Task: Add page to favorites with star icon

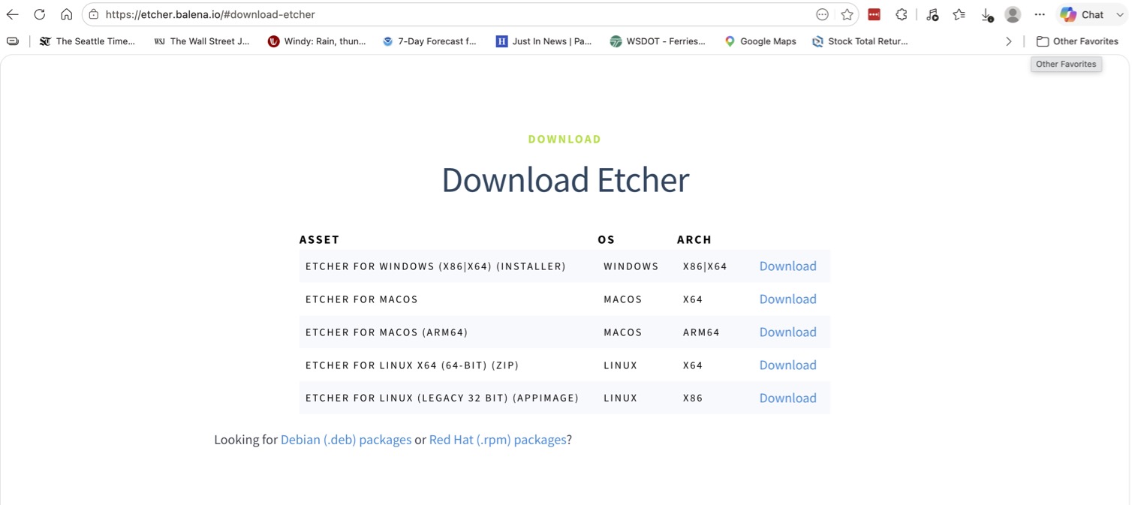Action: 847,14
